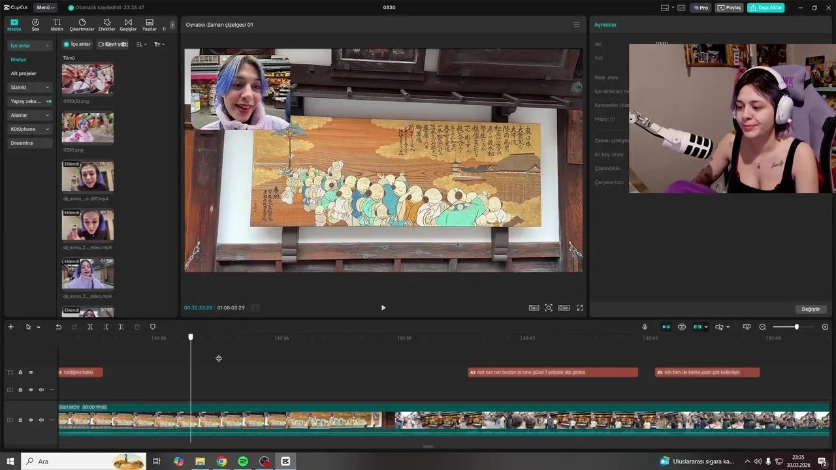836x470 pixels.
Task: Open the Menü dropdown
Action: [46, 7]
